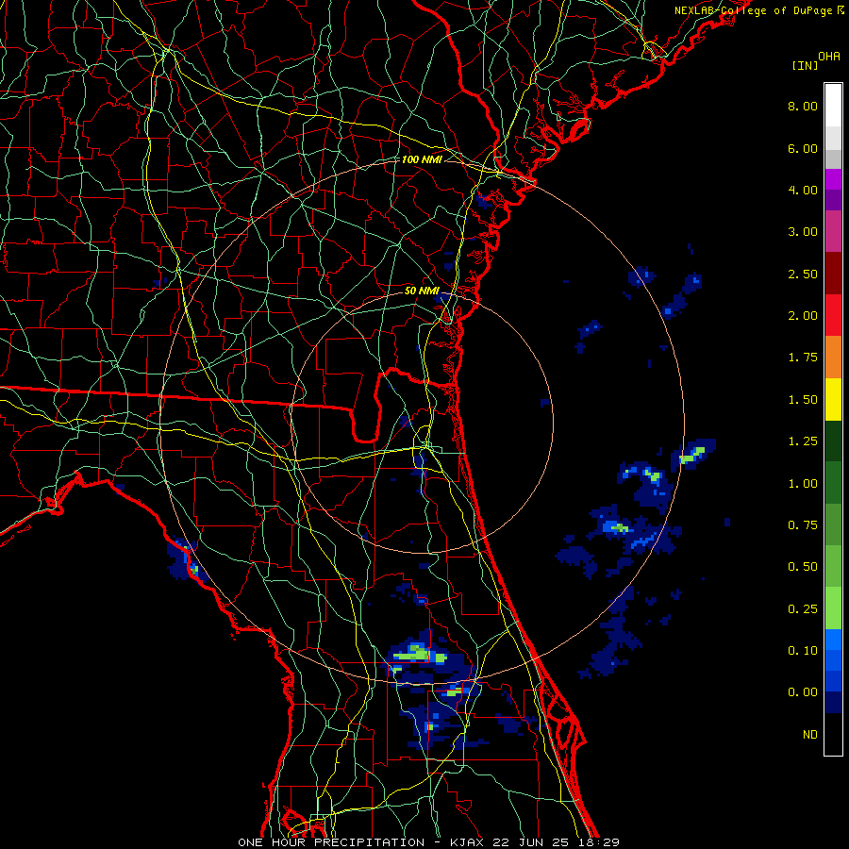Click the 1.25 legend value
This screenshot has height=849, width=849.
803,441
